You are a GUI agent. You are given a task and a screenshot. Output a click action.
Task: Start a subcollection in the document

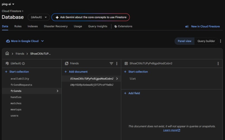[x=136, y=72]
